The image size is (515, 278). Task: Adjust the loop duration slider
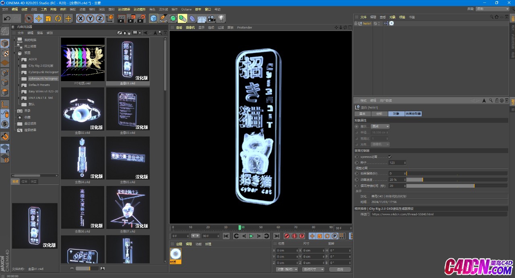(457, 186)
